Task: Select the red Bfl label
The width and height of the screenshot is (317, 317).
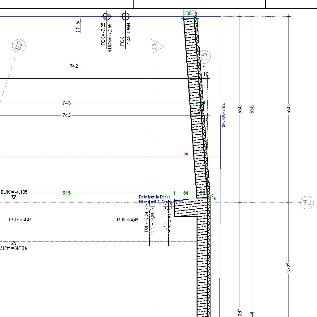Action: click(x=185, y=154)
